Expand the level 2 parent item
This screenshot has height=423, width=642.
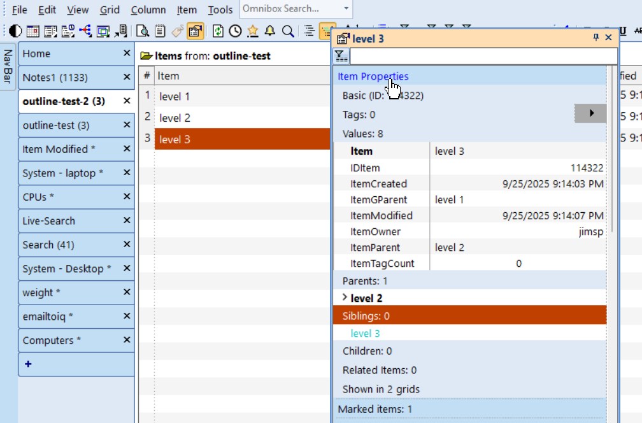click(x=345, y=298)
